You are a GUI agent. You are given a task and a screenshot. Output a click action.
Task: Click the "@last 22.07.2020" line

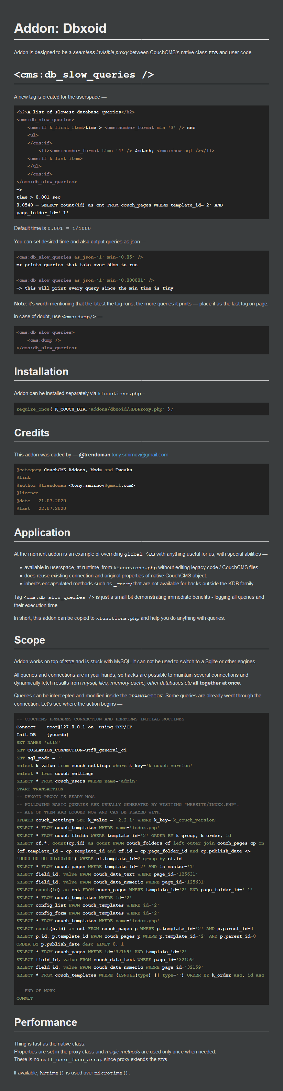pyautogui.click(x=41, y=508)
